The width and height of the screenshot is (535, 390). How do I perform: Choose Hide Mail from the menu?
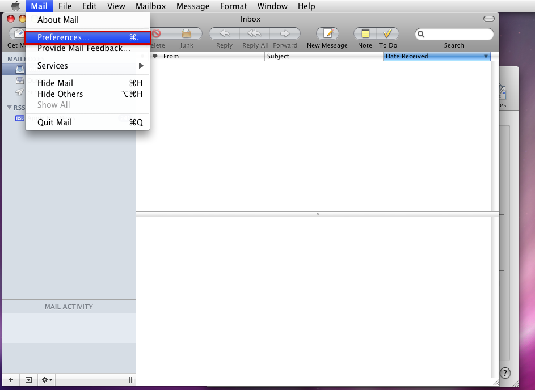coord(88,83)
